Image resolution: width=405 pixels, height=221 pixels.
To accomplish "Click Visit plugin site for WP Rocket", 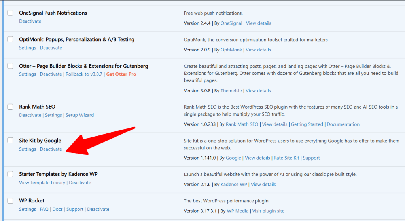I will tap(268, 211).
